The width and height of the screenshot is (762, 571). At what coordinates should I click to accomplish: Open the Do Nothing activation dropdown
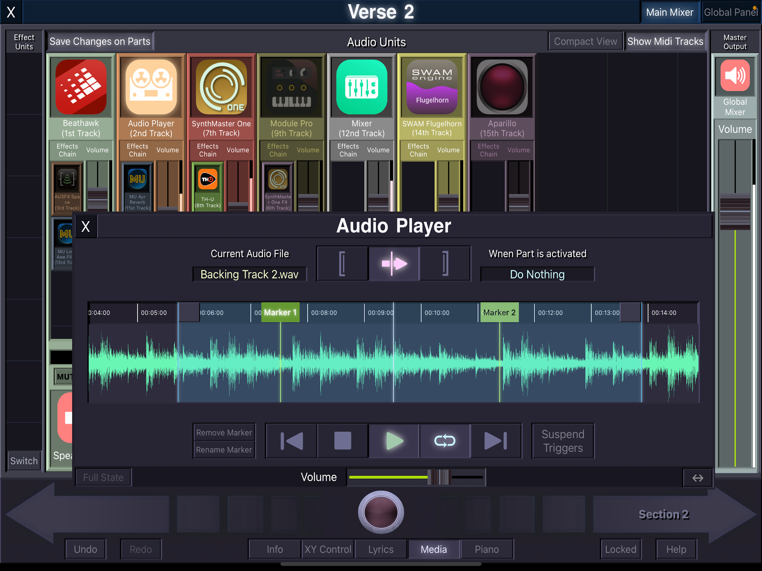tap(537, 274)
